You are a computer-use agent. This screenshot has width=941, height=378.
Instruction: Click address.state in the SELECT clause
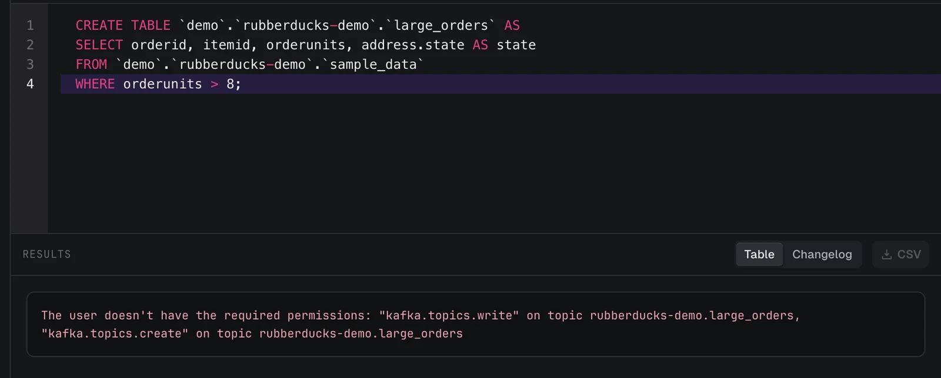tap(413, 45)
